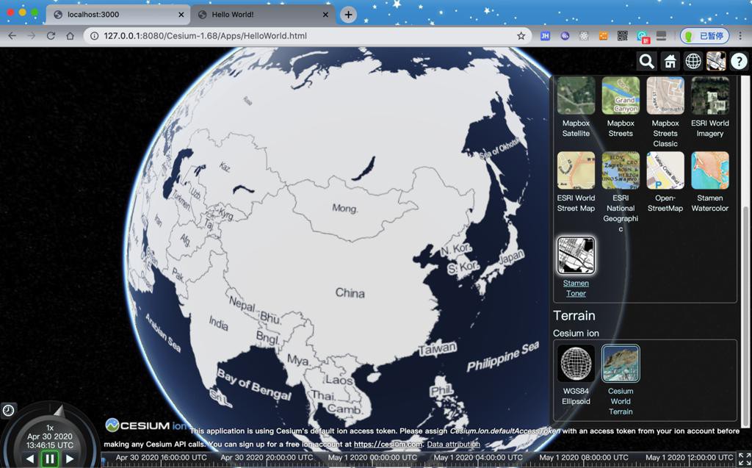Image resolution: width=752 pixels, height=468 pixels.
Task: Open a new browser tab
Action: tap(348, 15)
